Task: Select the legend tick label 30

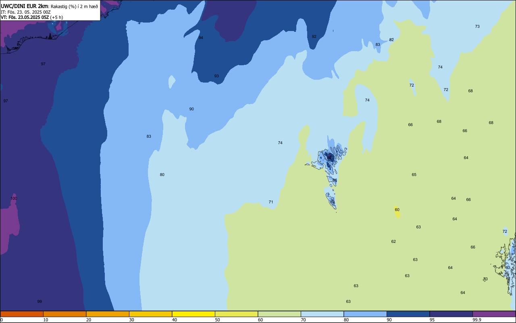Action: point(131,320)
